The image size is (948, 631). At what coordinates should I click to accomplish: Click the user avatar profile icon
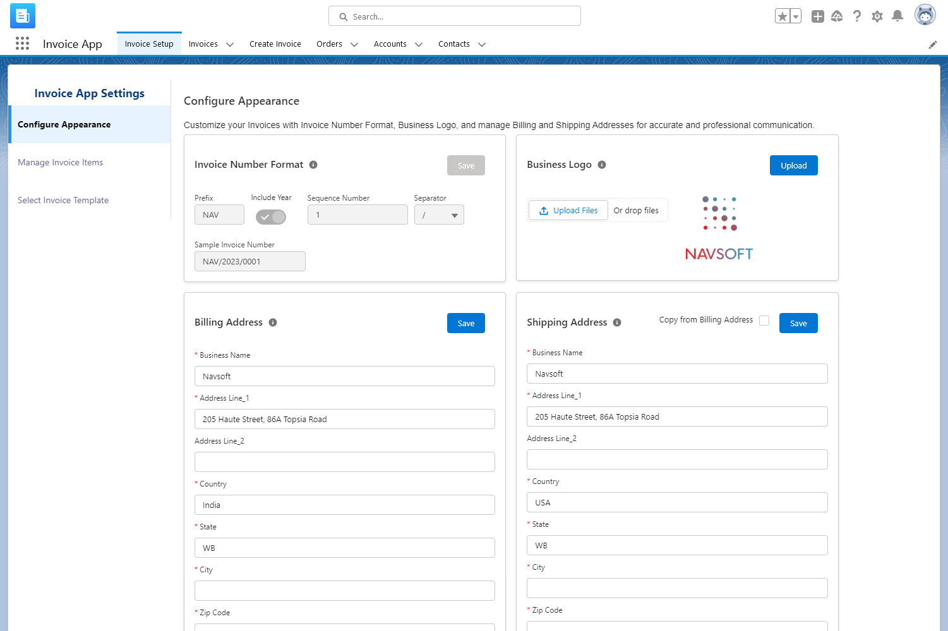click(x=925, y=15)
